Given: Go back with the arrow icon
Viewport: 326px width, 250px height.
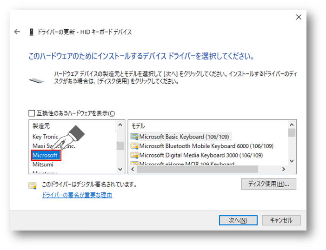Looking at the screenshot, I should [17, 32].
